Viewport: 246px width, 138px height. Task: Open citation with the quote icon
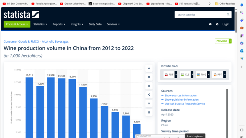pos(149,104)
